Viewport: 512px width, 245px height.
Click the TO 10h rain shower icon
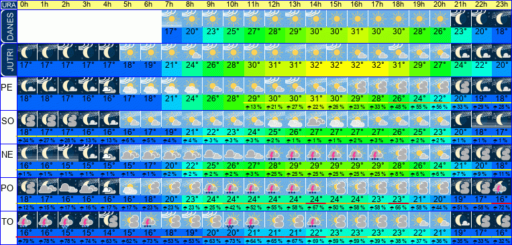click(233, 220)
